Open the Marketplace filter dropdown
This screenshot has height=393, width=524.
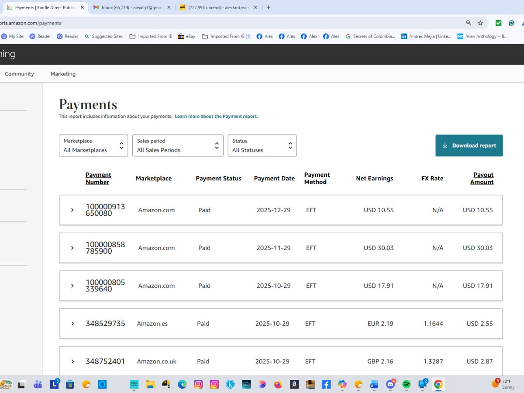(93, 145)
